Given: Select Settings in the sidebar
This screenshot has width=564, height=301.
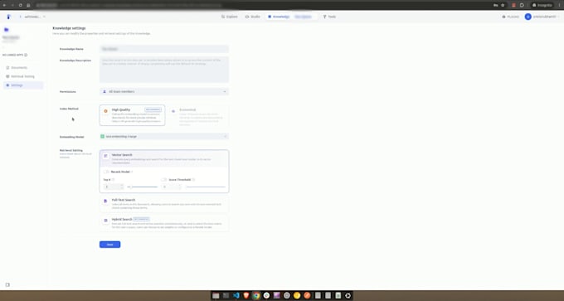Looking at the screenshot, I should (x=23, y=85).
